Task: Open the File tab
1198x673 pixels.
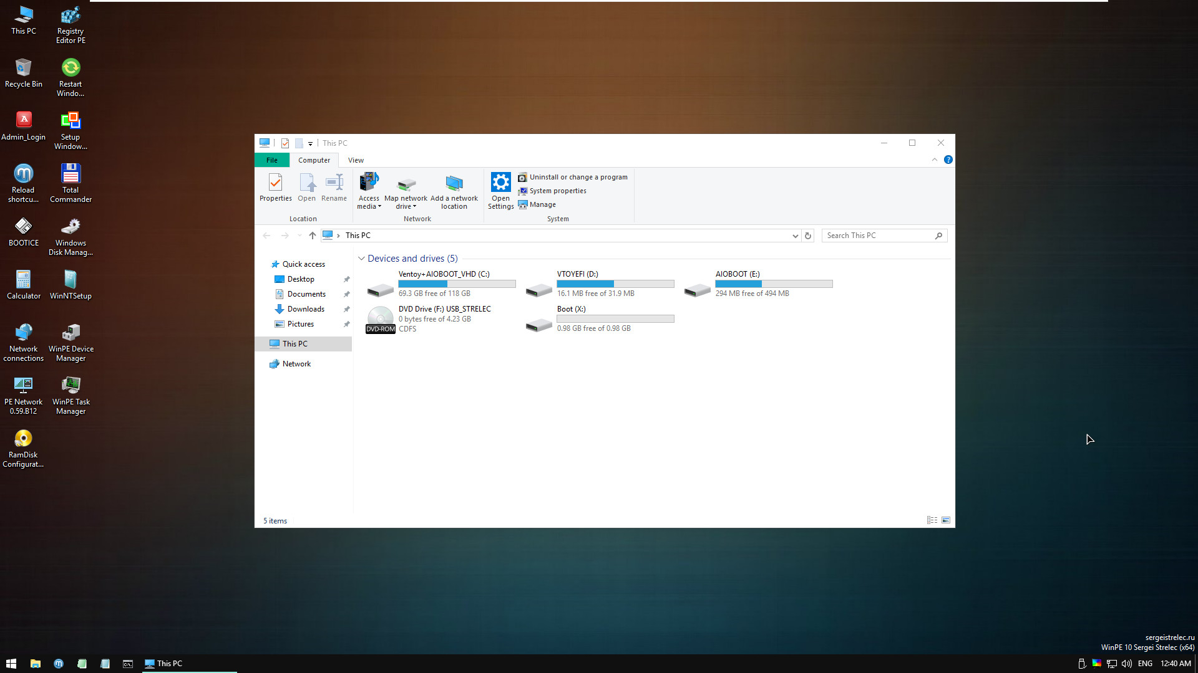Action: (272, 160)
